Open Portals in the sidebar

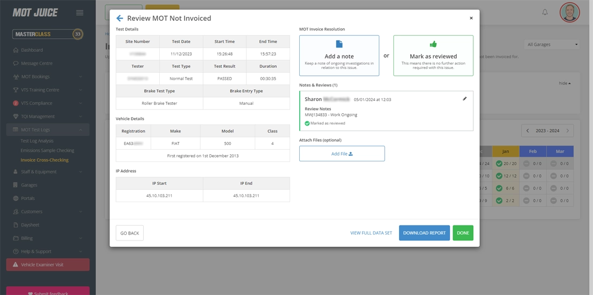coord(28,198)
